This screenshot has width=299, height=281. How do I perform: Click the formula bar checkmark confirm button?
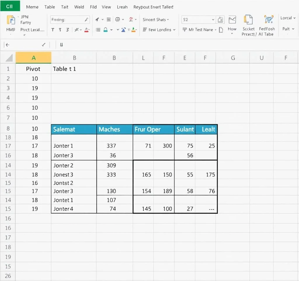(44, 45)
